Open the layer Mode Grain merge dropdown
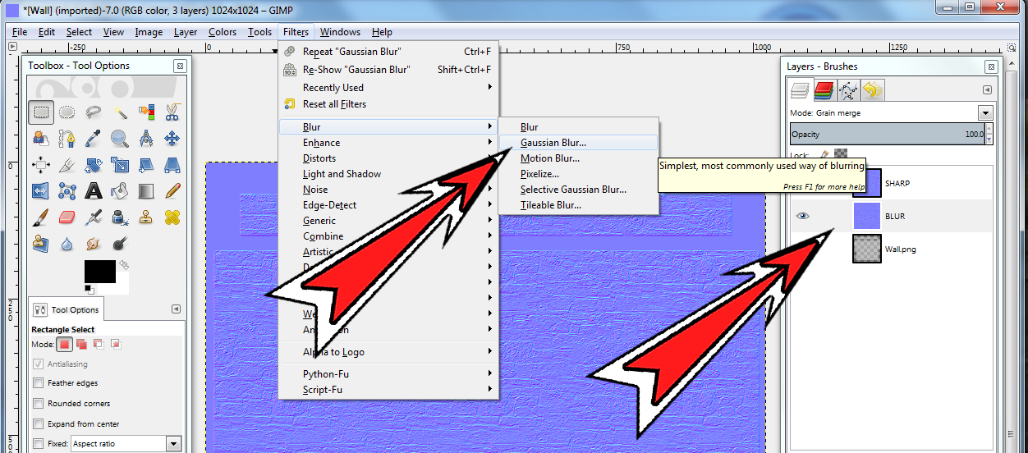Screen dimensions: 1028x453 985,112
